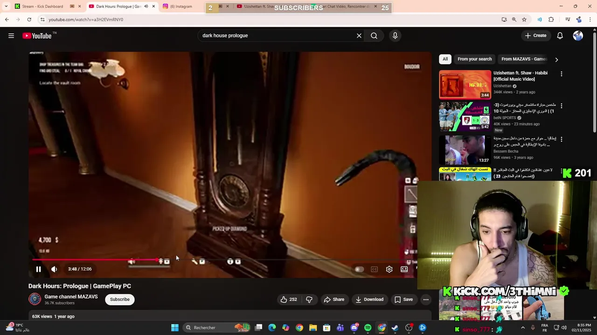Open options for the Uzishettan Habibi video
The image size is (597, 335).
[x=561, y=74]
